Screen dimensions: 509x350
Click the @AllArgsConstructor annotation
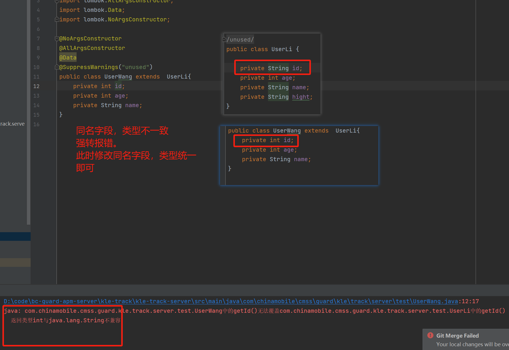(x=92, y=48)
